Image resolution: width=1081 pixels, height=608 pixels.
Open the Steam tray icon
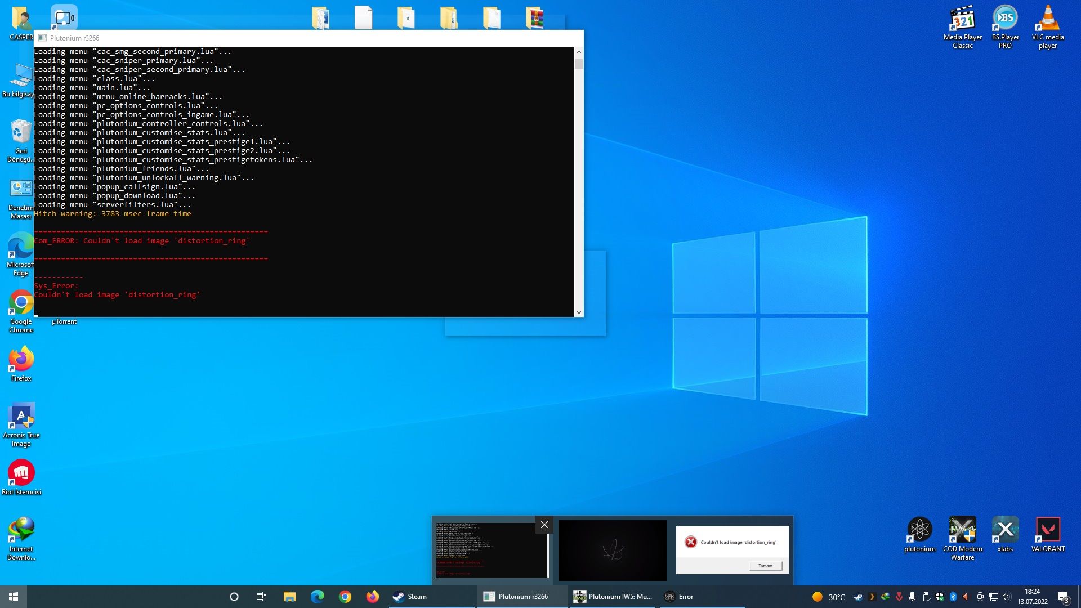(858, 597)
